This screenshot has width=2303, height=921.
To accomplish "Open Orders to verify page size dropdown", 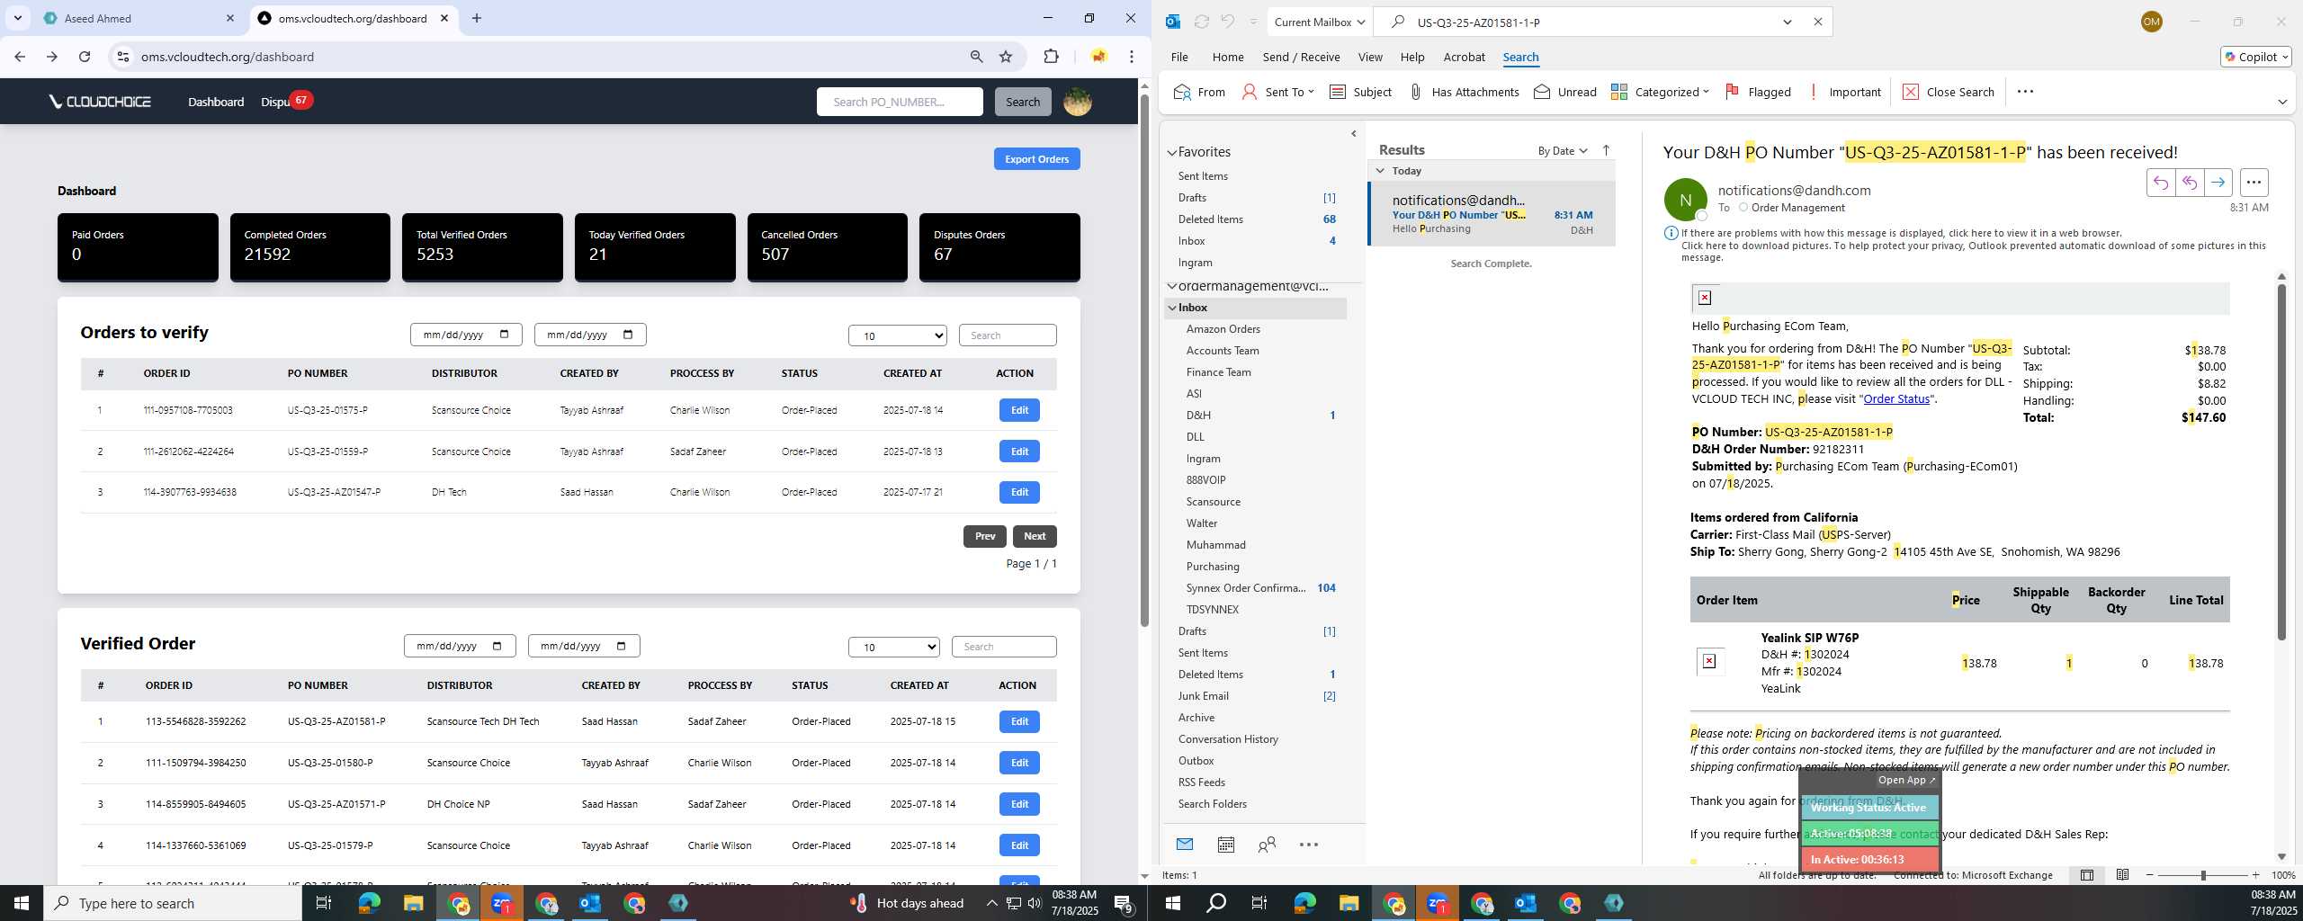I will click(898, 335).
